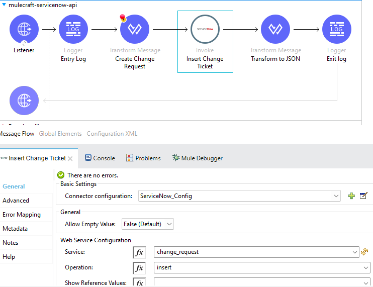This screenshot has width=373, height=287.
Task: Close the Insert Change Ticket tab
Action: 70,158
